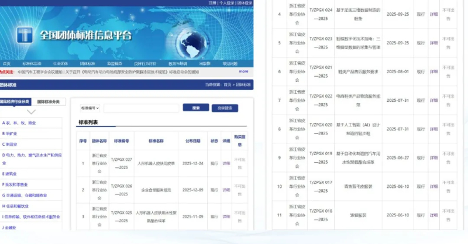Image resolution: width=468 pixels, height=244 pixels.
Task: Open 详细 link for T/ZPGX 021—2025
Action: [433, 71]
